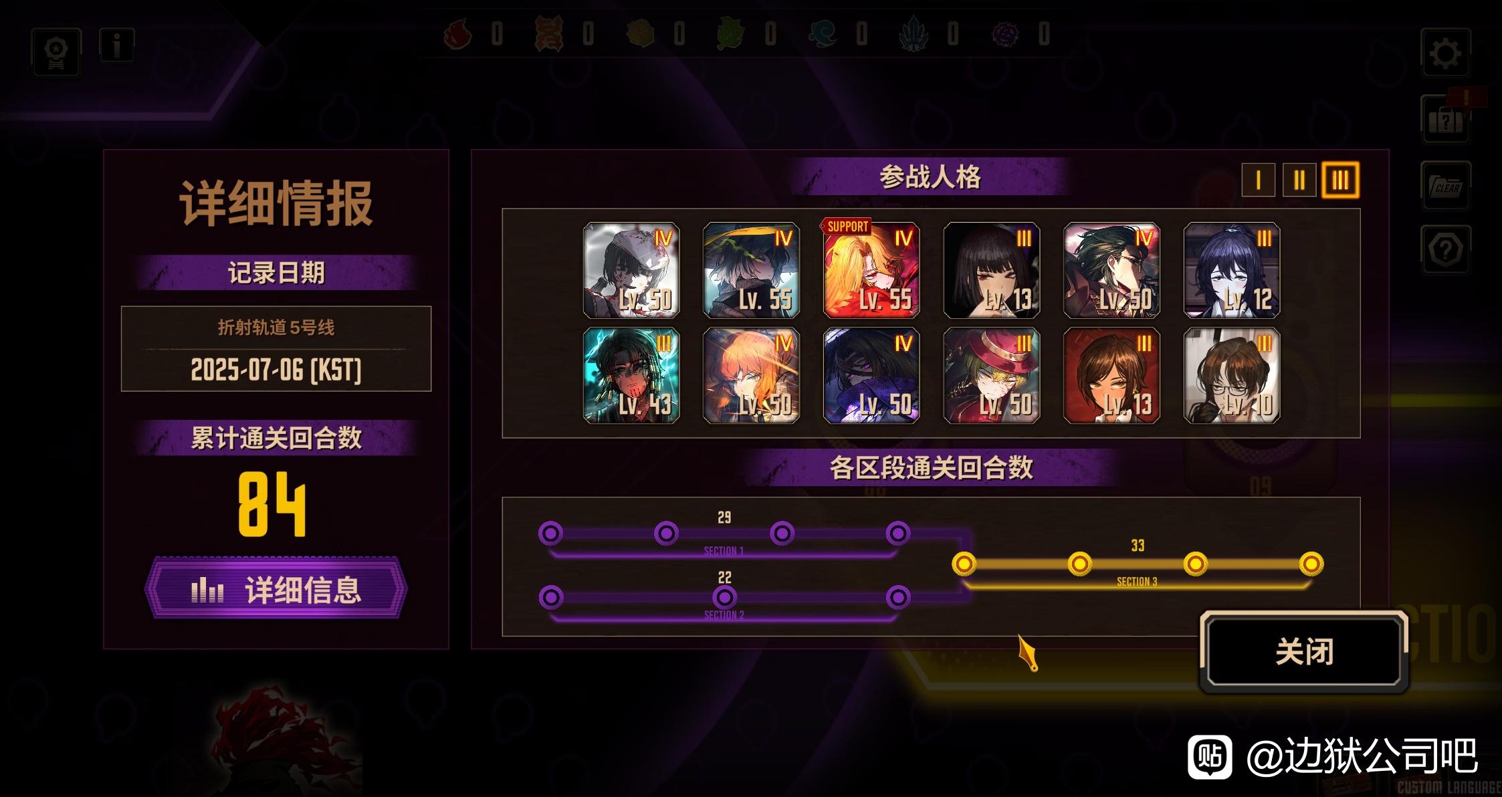Open the medal badge icon top-left
This screenshot has height=797, width=1502.
(56, 52)
